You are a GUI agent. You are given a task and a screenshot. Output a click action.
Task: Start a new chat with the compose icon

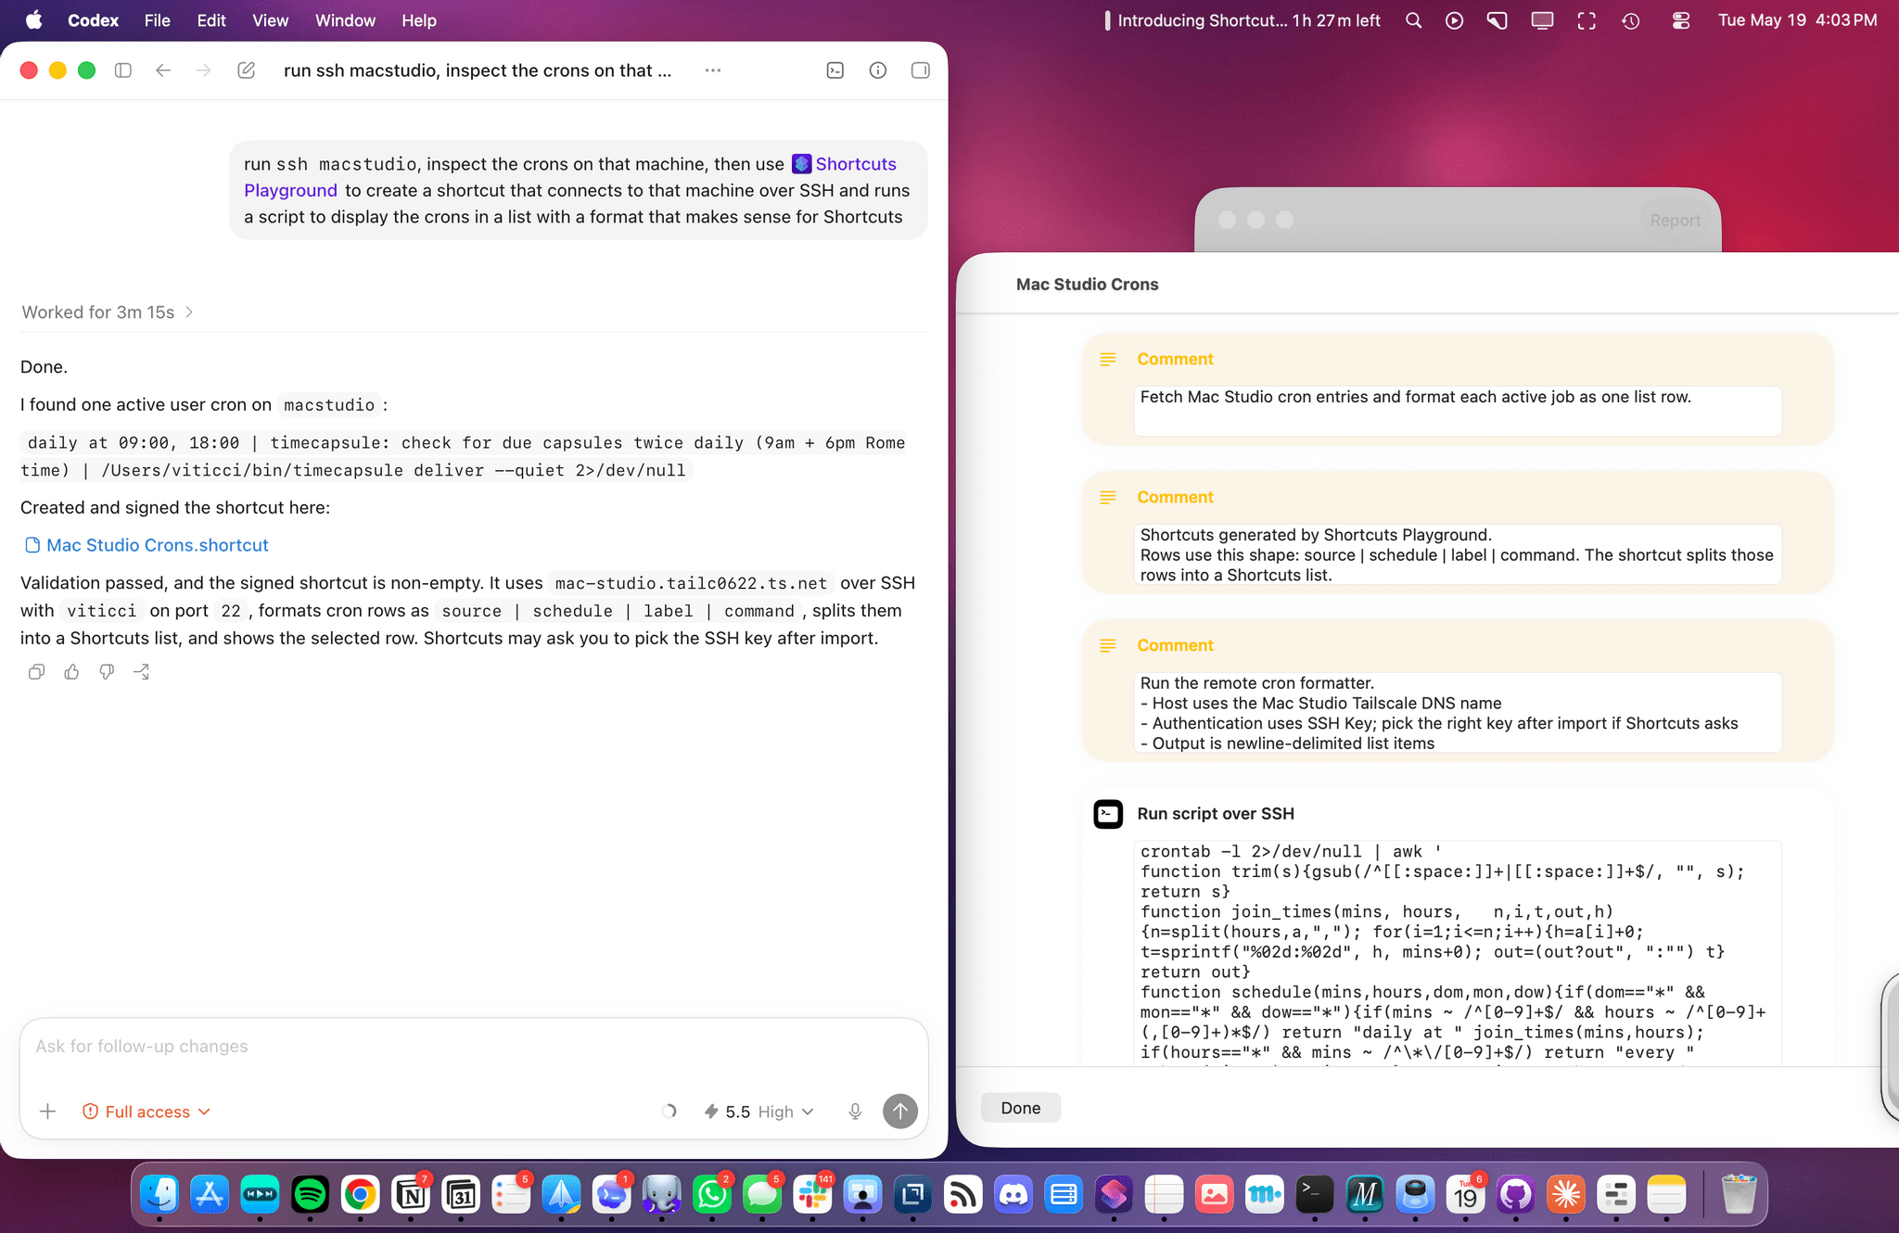tap(246, 70)
